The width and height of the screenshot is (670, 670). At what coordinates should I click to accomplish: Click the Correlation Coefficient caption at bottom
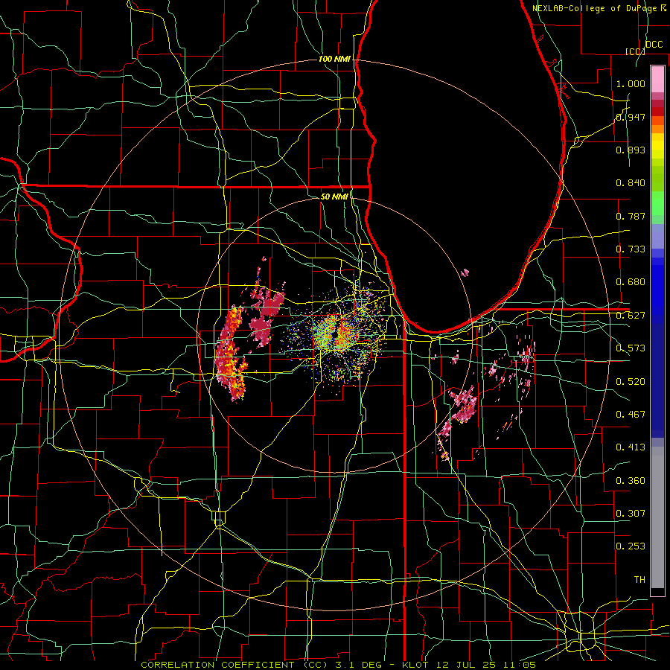point(337,665)
